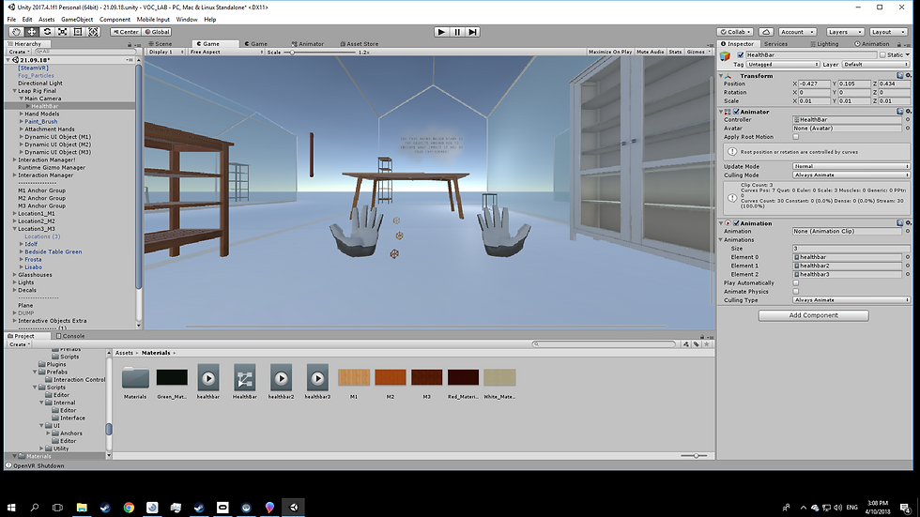
Task: Adjust the Project icon size slider
Action: (x=694, y=455)
